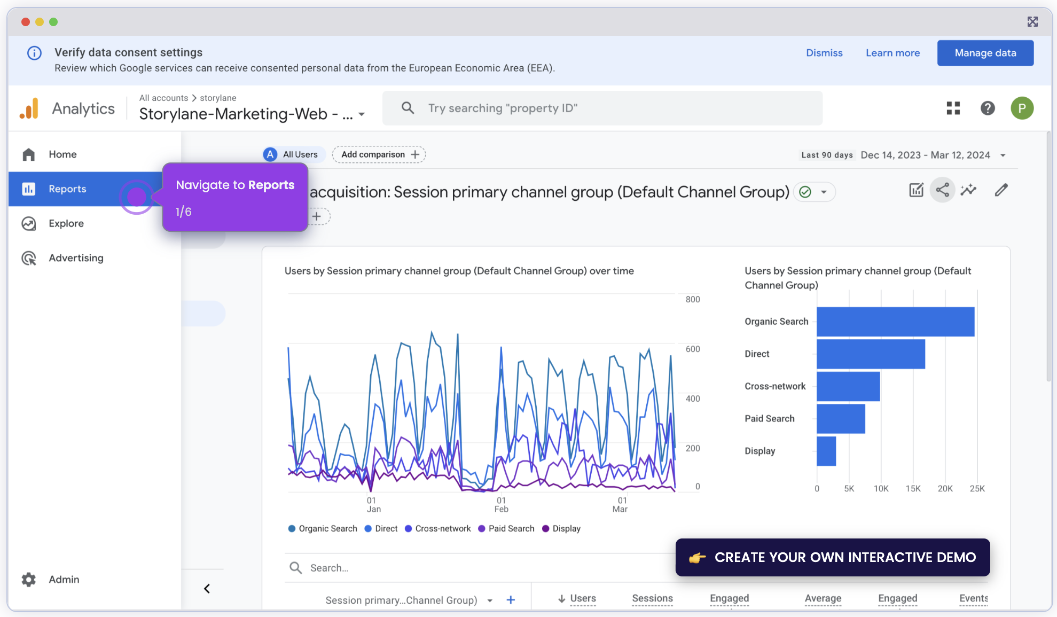1057x617 pixels.
Task: Click the Manage data button
Action: (985, 53)
